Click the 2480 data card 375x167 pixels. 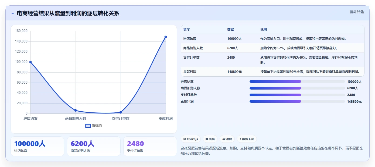tap(150, 146)
